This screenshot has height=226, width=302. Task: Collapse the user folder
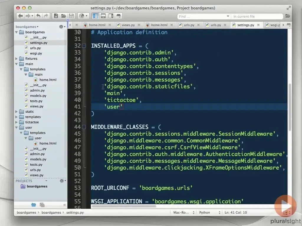17,127
